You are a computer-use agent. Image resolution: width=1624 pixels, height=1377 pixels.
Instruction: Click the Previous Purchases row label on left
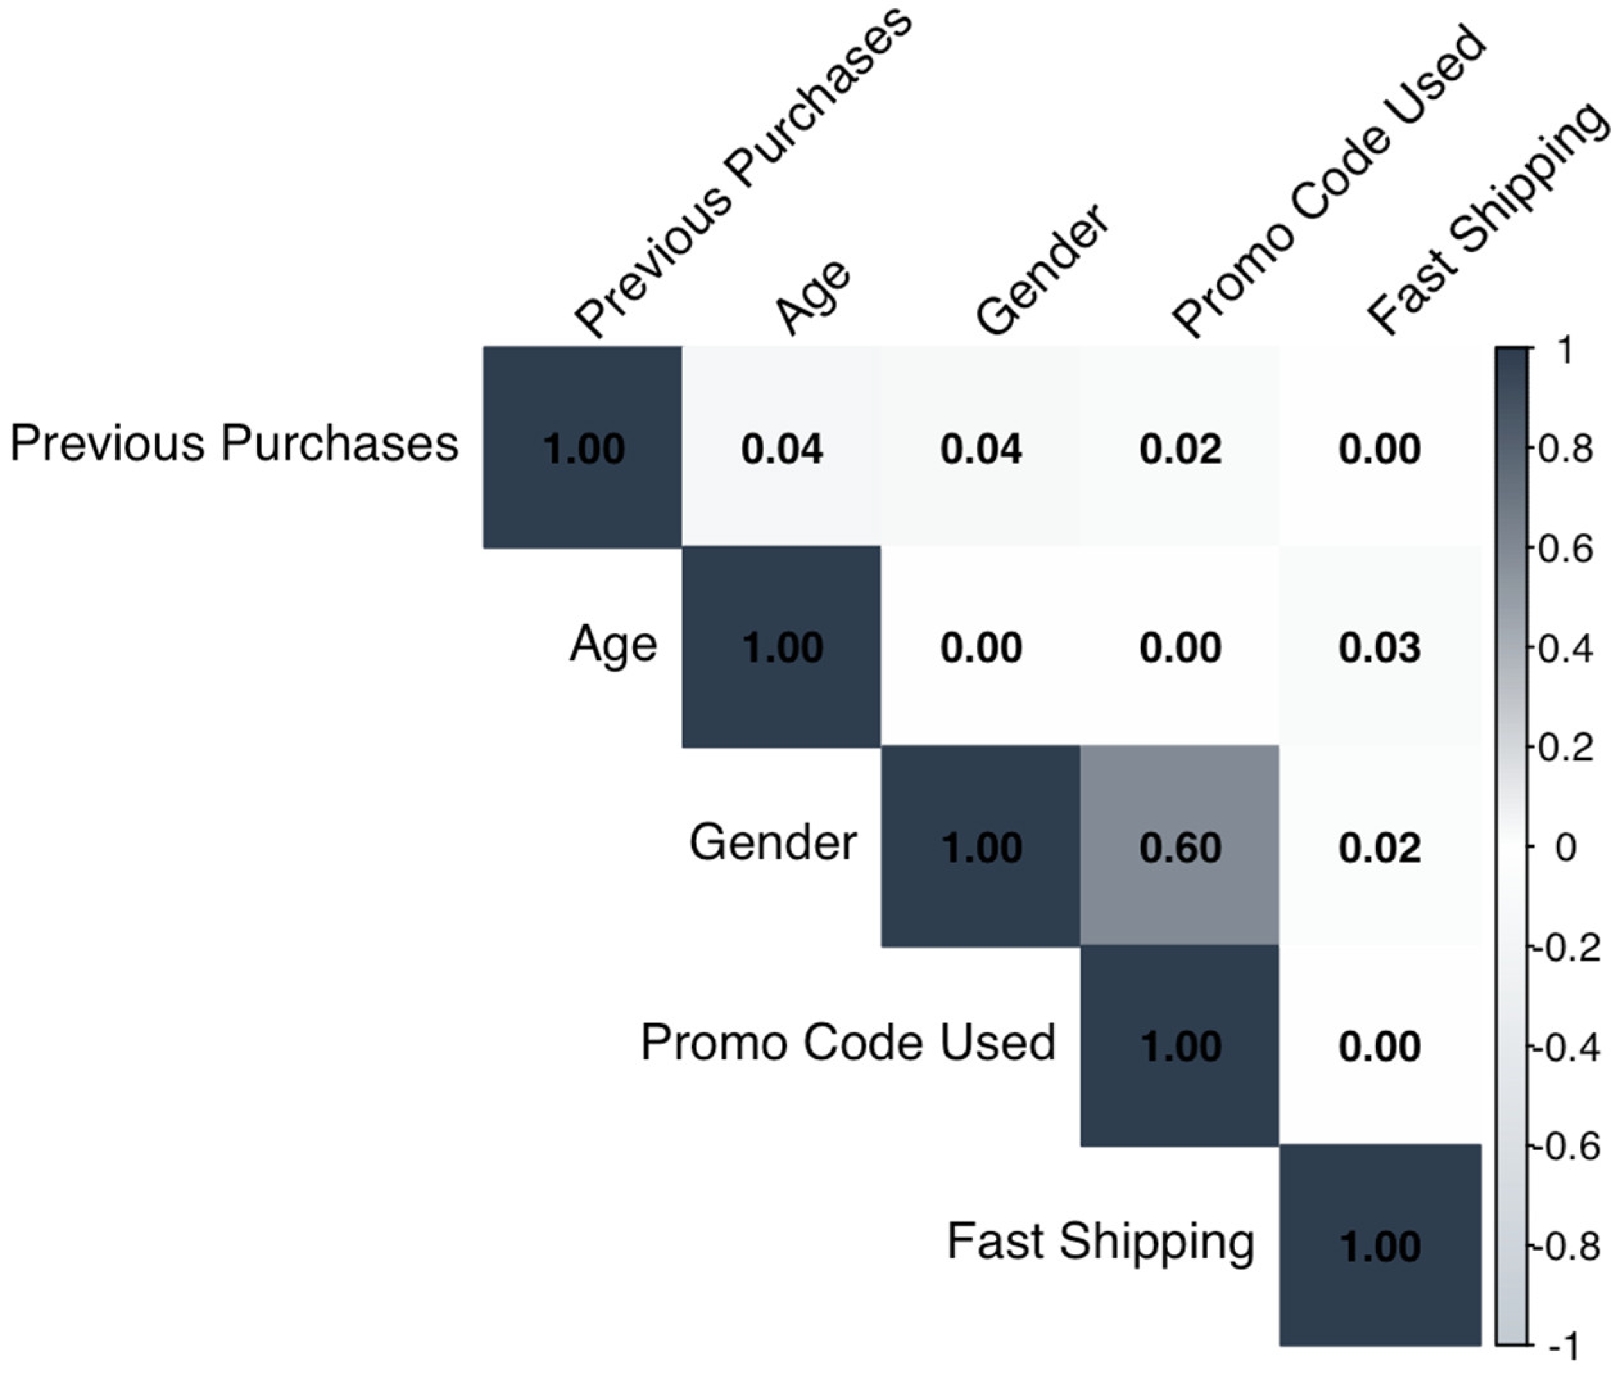tap(234, 444)
